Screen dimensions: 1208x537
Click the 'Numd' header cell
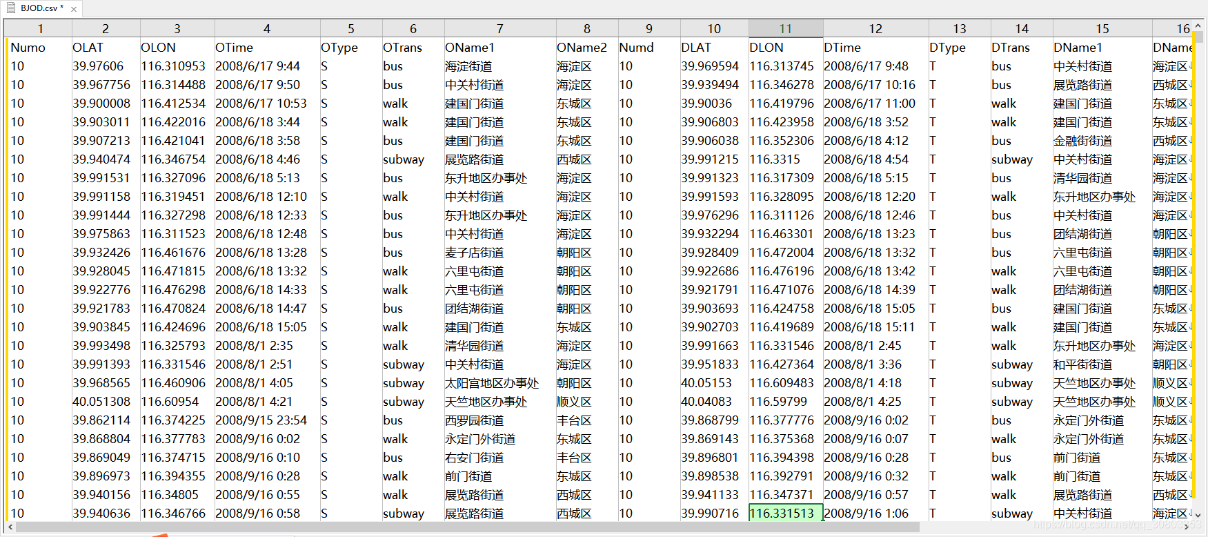(x=649, y=48)
